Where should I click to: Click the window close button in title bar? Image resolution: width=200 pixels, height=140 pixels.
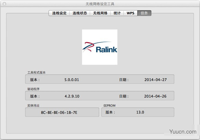click(x=4, y=4)
